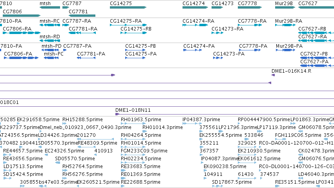Image resolution: width=334 pixels, height=188 pixels.
Task: Click transcript mtsh-RD glyph
Action: [x=50, y=41]
